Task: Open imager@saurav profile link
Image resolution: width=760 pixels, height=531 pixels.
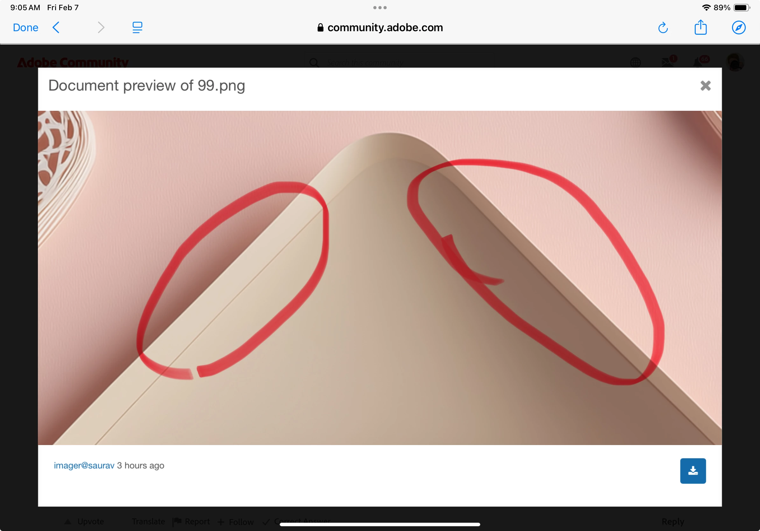Action: pos(84,465)
